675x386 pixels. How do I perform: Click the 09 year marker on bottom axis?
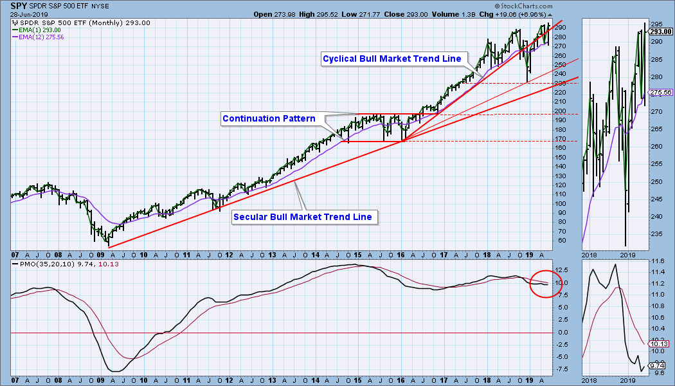(100, 380)
